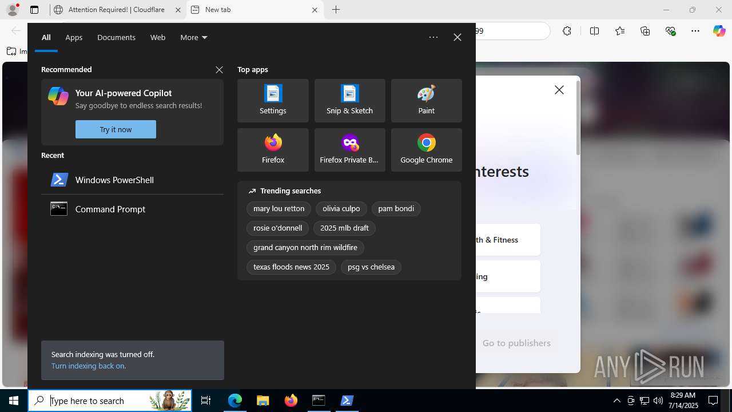Screen dimensions: 732x412
Task: Click Turn indexing back on link
Action: pyautogui.click(x=89, y=366)
